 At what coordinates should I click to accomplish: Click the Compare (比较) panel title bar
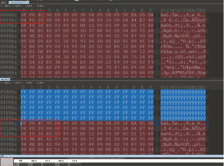click(112, 156)
